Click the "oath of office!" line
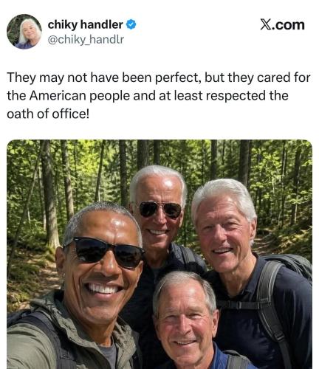 point(48,114)
